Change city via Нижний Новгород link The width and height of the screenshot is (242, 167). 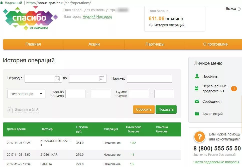coord(97,17)
